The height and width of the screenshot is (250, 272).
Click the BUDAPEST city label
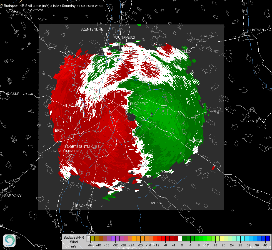pyautogui.click(x=139, y=104)
